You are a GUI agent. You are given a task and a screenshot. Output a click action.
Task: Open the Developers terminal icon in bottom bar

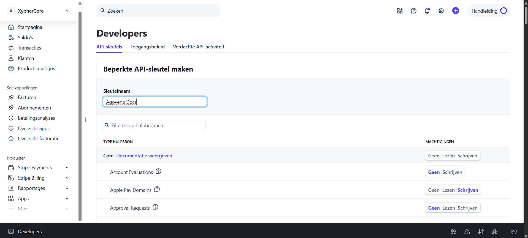click(11, 231)
